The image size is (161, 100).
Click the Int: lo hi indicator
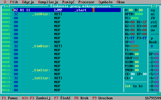tap(134, 86)
